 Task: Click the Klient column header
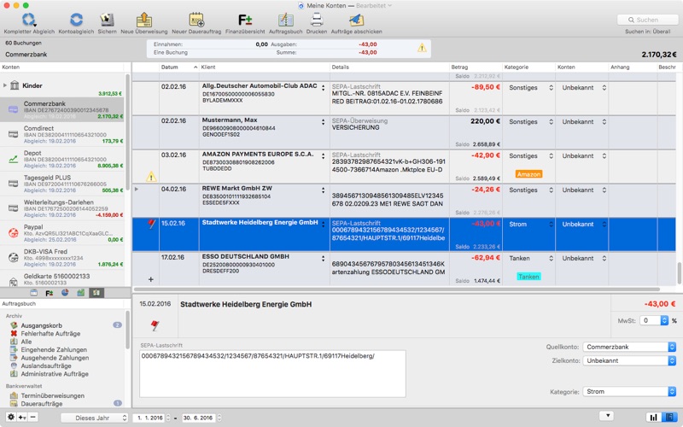tap(265, 67)
